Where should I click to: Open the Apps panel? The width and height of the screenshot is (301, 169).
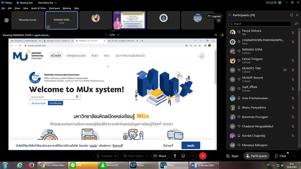pyautogui.click(x=232, y=156)
